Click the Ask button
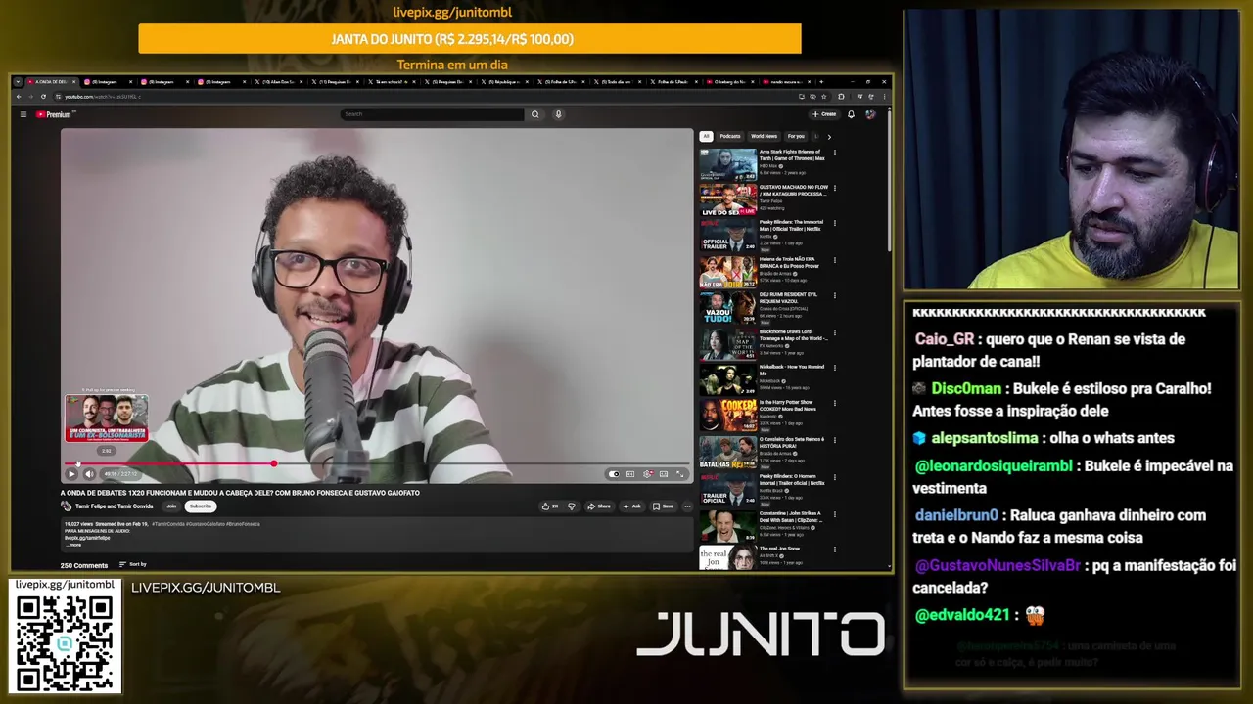1253x704 pixels. [631, 506]
